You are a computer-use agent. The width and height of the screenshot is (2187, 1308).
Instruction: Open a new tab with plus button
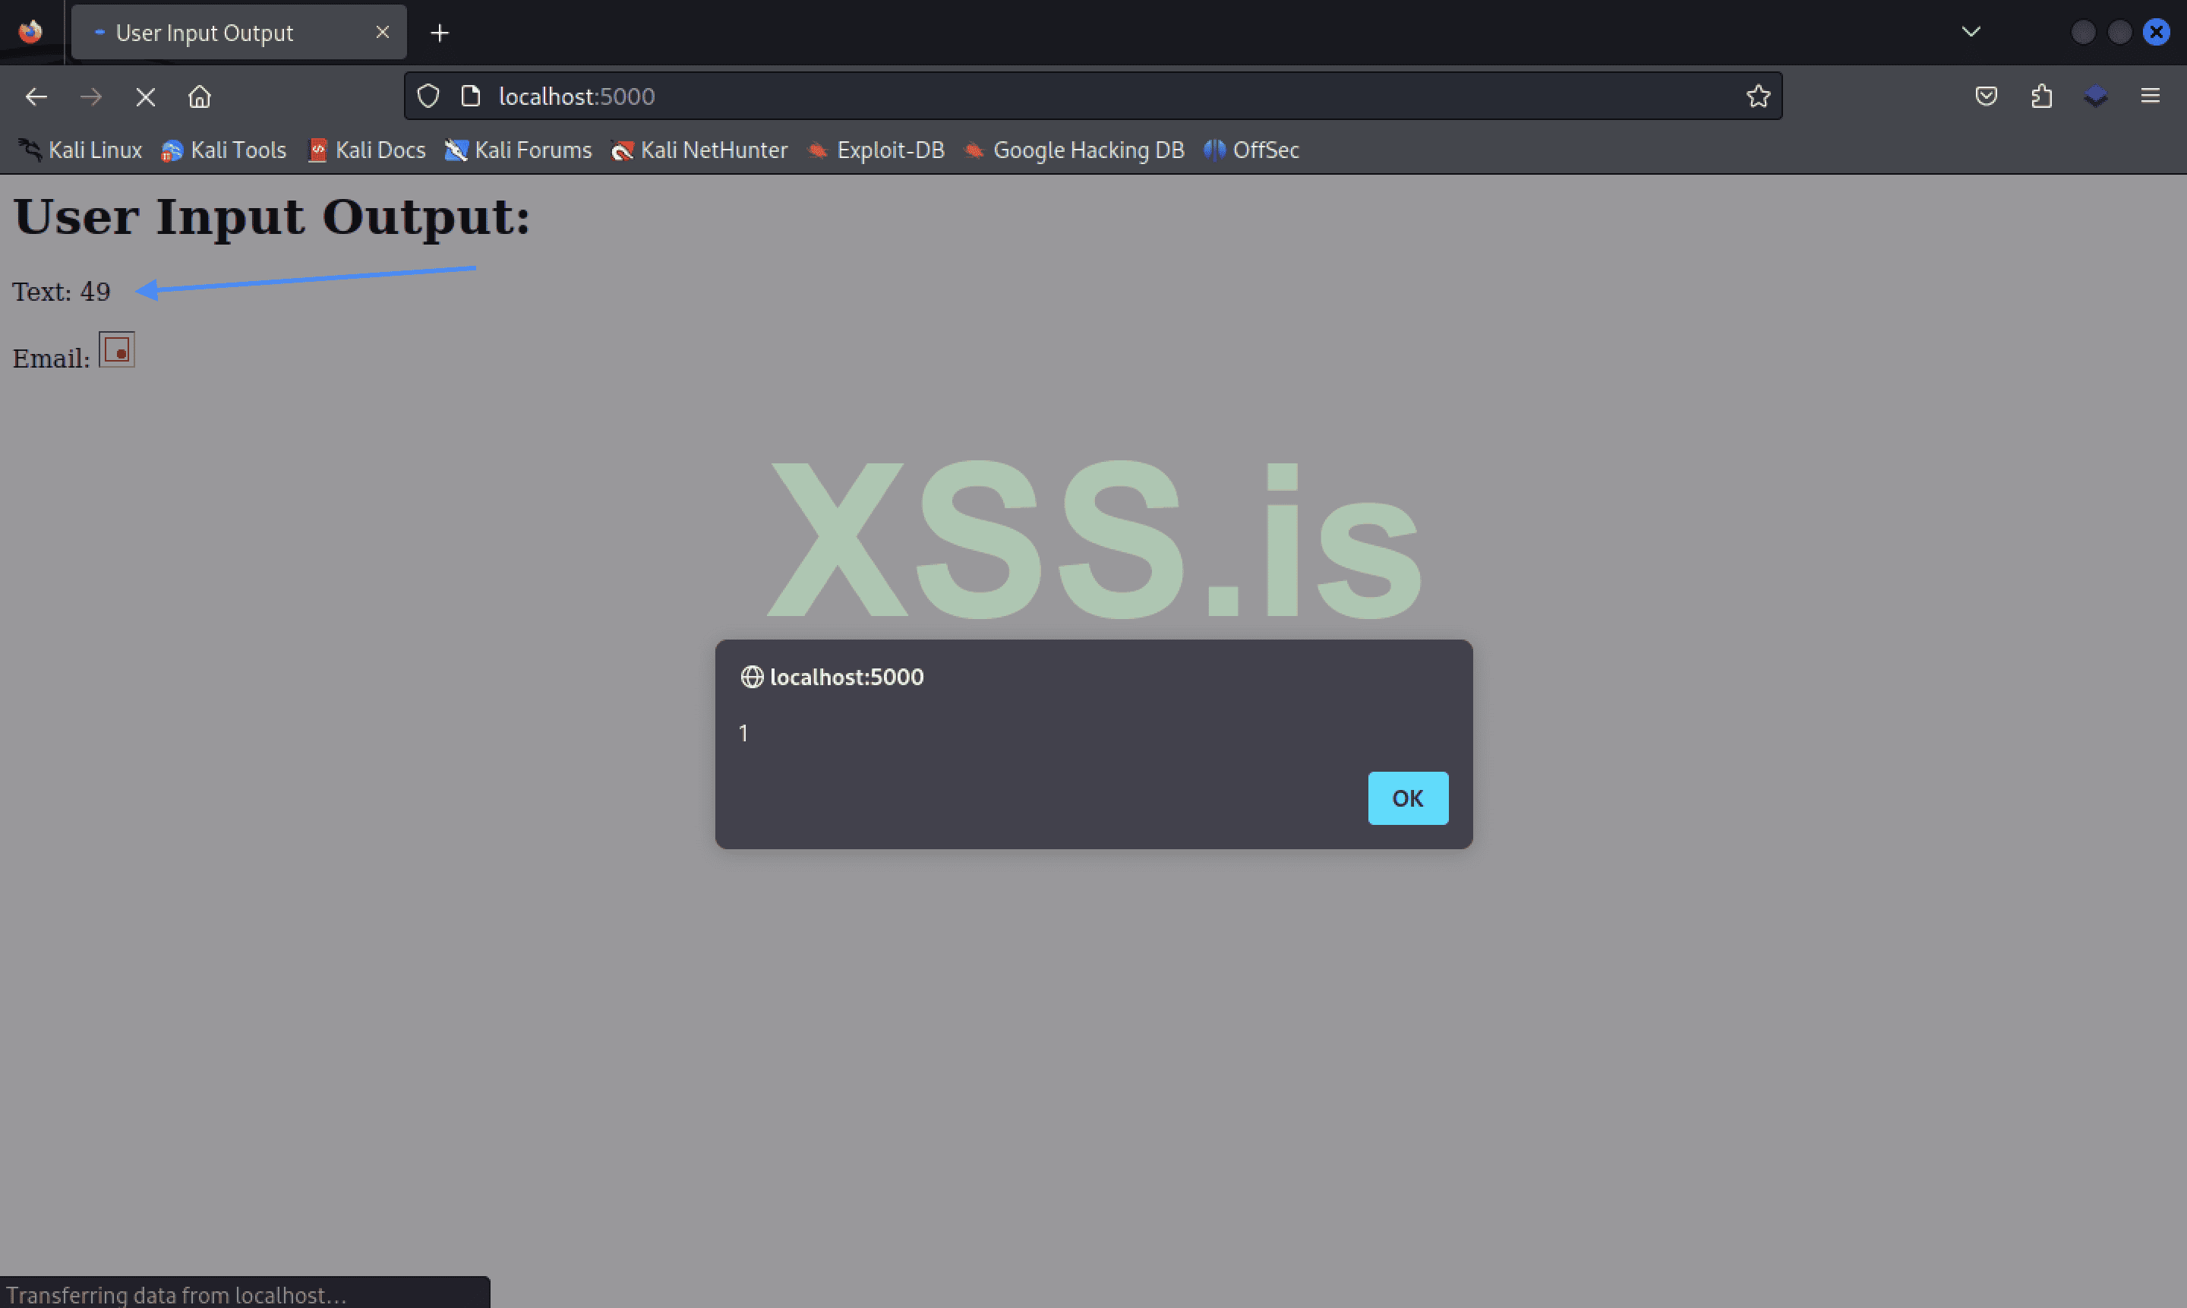[440, 33]
